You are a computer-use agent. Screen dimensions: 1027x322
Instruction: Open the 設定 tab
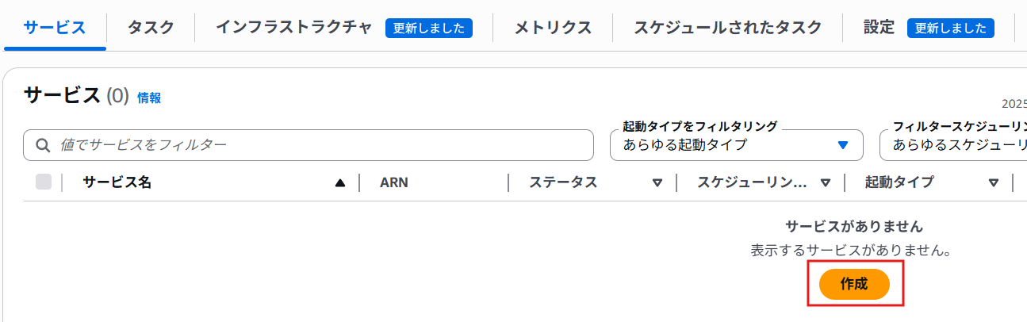879,28
